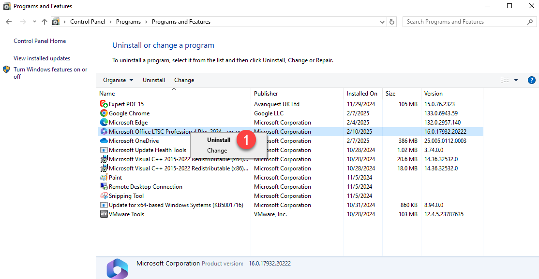Open help with the blue question mark

[531, 80]
